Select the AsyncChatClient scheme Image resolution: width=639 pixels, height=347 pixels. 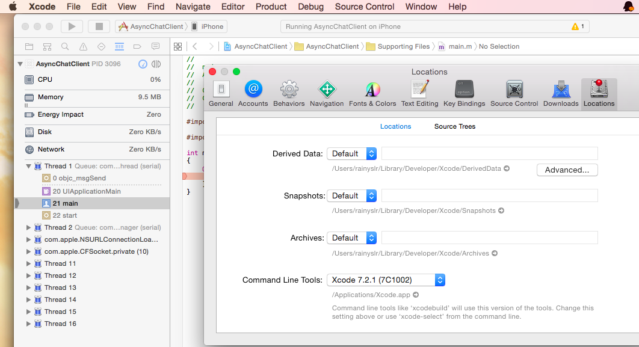(x=151, y=26)
